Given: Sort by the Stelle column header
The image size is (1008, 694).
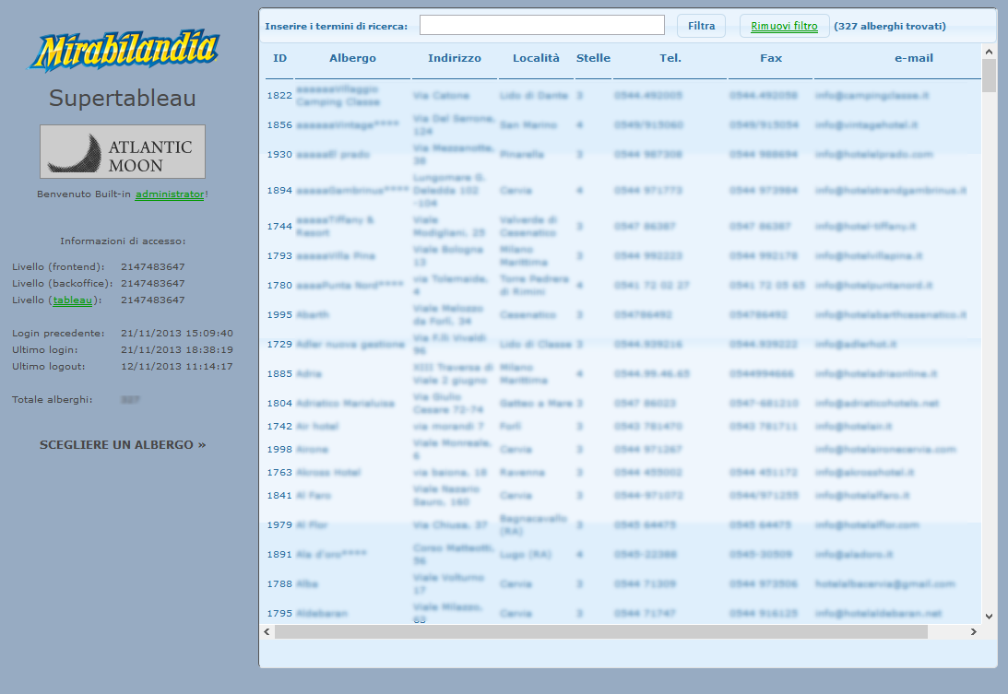Looking at the screenshot, I should point(593,58).
